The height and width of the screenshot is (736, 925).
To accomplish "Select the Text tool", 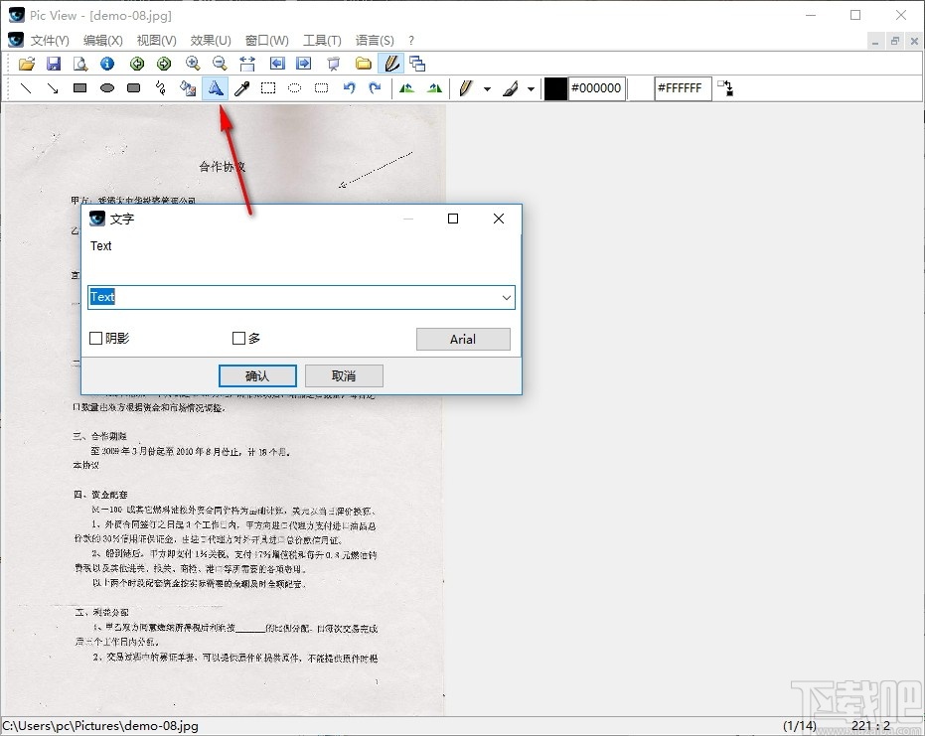I will [216, 88].
